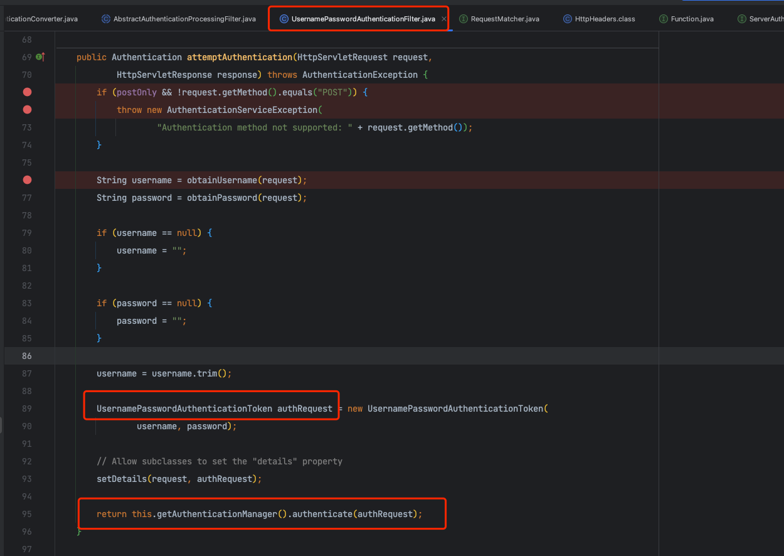Switch to AbstractAuthenticationProcessingFilter.java tab
The image size is (784, 556).
[x=184, y=19]
